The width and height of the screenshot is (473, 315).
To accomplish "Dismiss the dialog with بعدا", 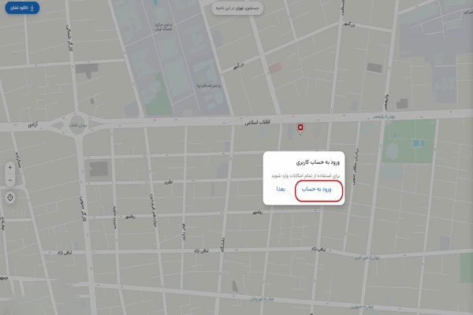I will click(281, 189).
